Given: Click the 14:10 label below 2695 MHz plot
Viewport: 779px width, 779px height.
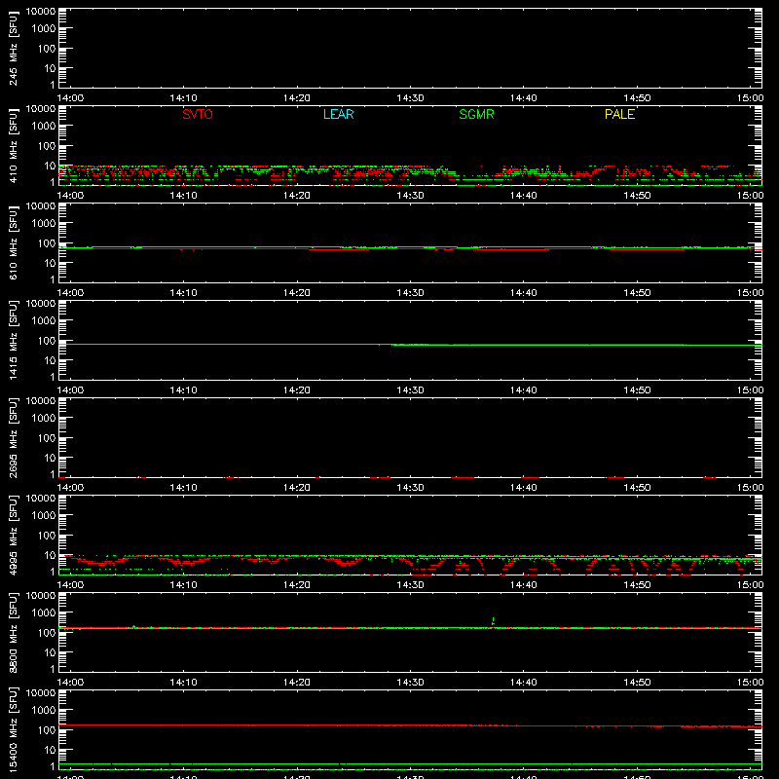Looking at the screenshot, I should pos(184,488).
